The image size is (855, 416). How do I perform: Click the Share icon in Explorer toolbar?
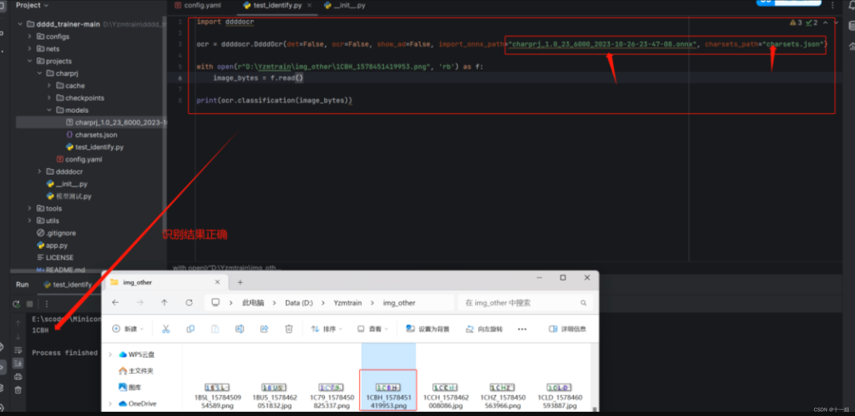[264, 329]
